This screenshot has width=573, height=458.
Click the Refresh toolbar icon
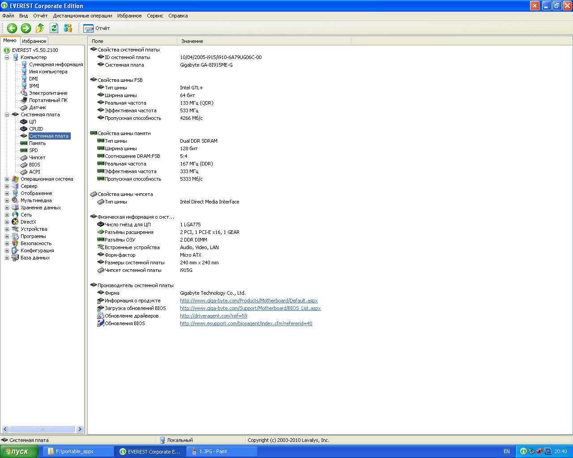click(54, 28)
